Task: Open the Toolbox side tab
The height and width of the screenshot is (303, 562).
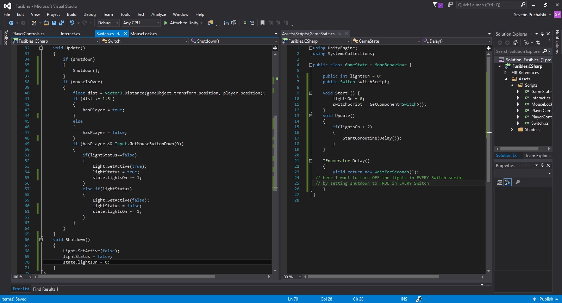Action: (x=6, y=37)
